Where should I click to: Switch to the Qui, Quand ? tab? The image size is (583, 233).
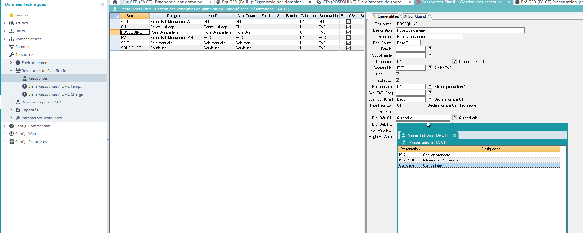(416, 16)
